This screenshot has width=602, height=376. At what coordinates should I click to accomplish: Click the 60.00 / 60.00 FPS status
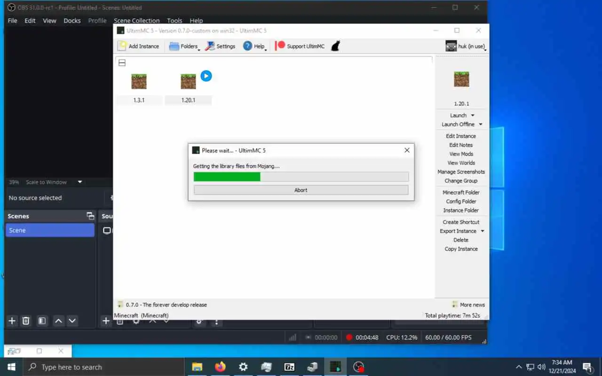pos(448,337)
